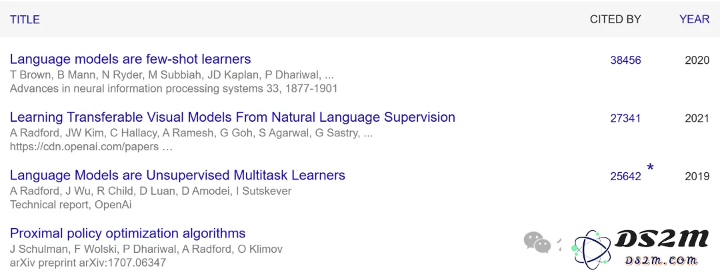Click the 2020 publication year

pyautogui.click(x=697, y=61)
